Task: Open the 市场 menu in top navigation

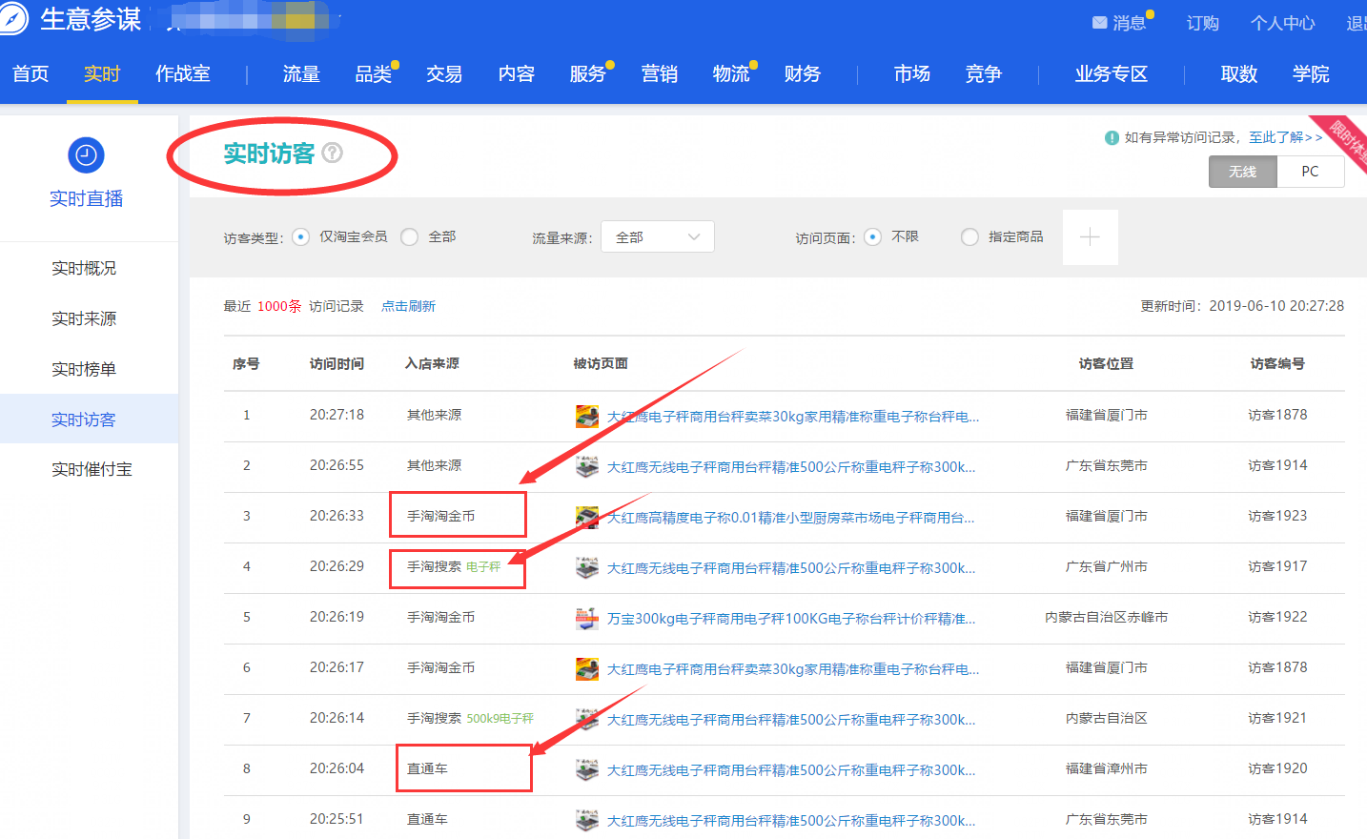Action: (911, 74)
